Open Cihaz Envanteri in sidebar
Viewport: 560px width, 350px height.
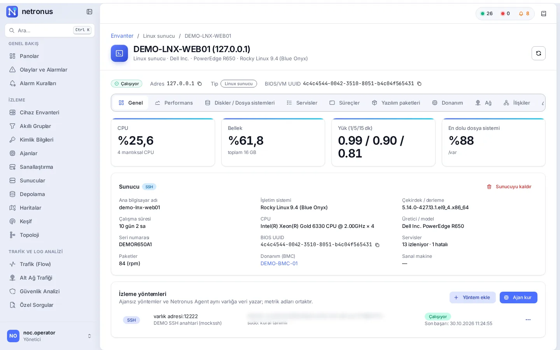50,112
